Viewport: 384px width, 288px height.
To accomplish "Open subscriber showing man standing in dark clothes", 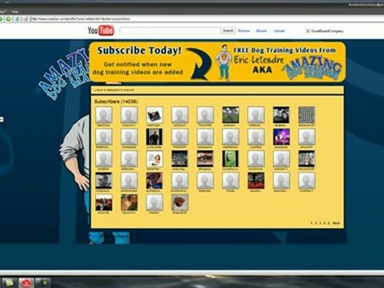I will 154,137.
